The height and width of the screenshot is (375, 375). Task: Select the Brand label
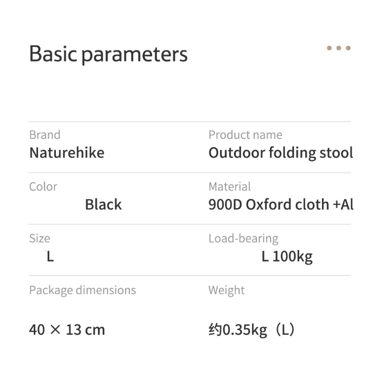click(x=45, y=135)
